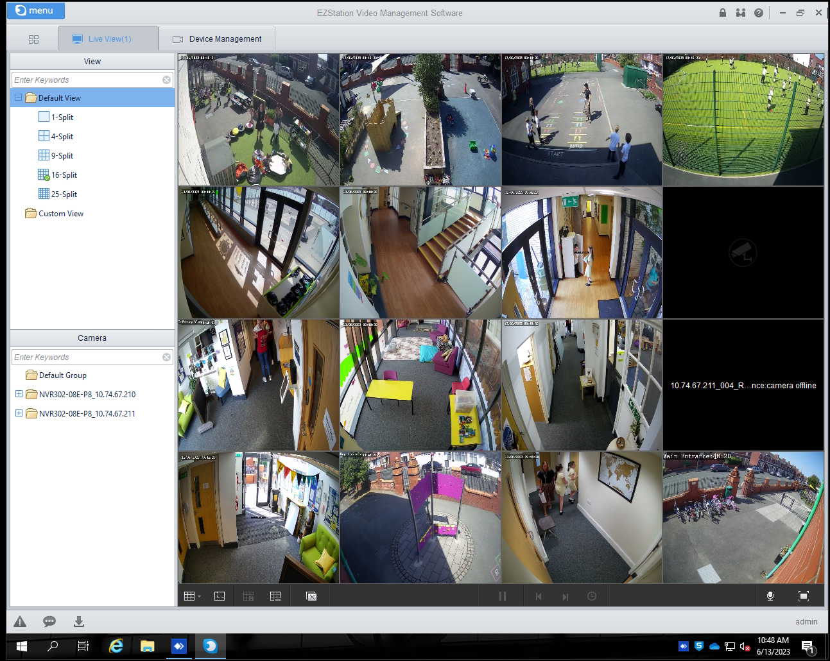Select the staircase hallway camera feed
This screenshot has height=661, width=830.
[x=420, y=253]
